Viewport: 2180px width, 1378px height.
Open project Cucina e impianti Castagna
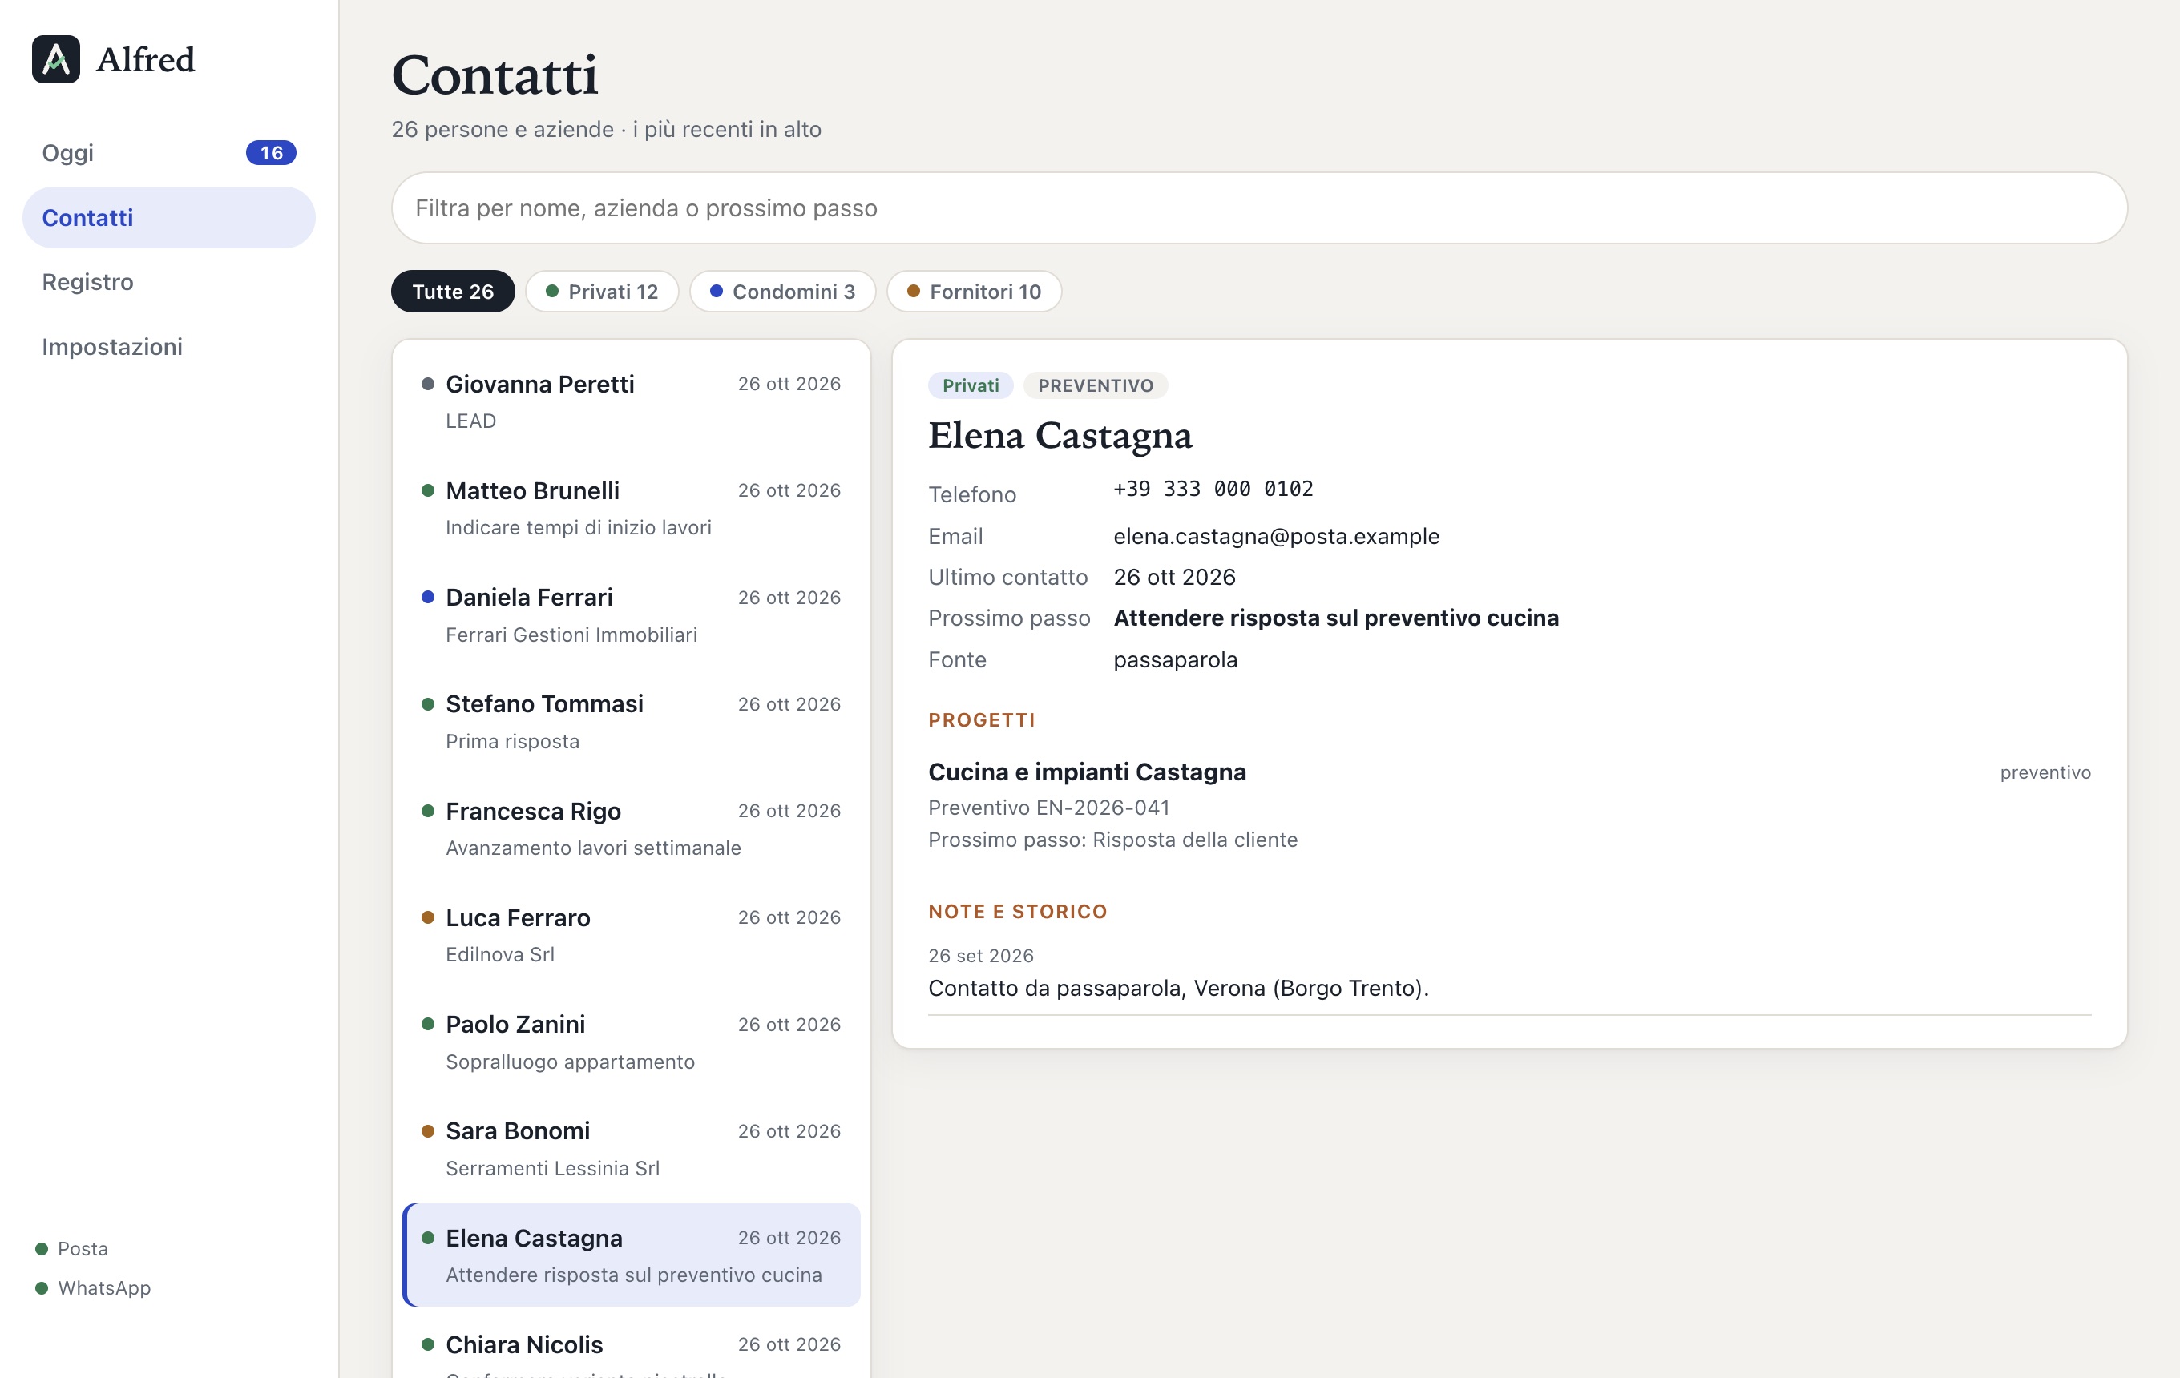click(x=1088, y=772)
